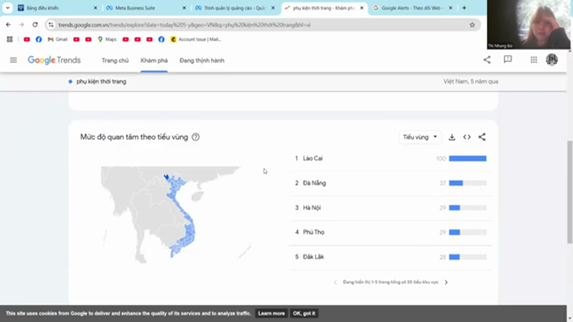Viewport: 573px width, 322px height.
Task: Go back in browser history
Action: click(9, 25)
